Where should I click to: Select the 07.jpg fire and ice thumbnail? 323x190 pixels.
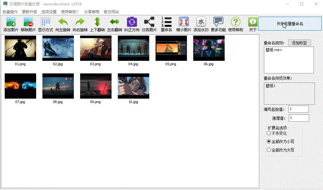[20, 86]
